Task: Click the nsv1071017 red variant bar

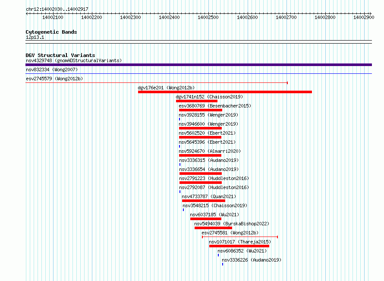Action: (x=239, y=246)
